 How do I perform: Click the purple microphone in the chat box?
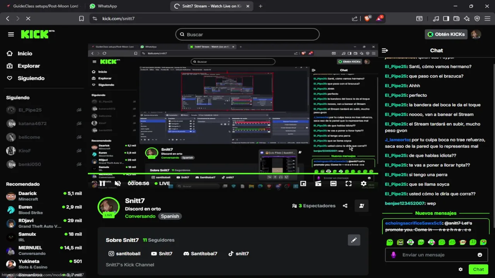(x=393, y=255)
